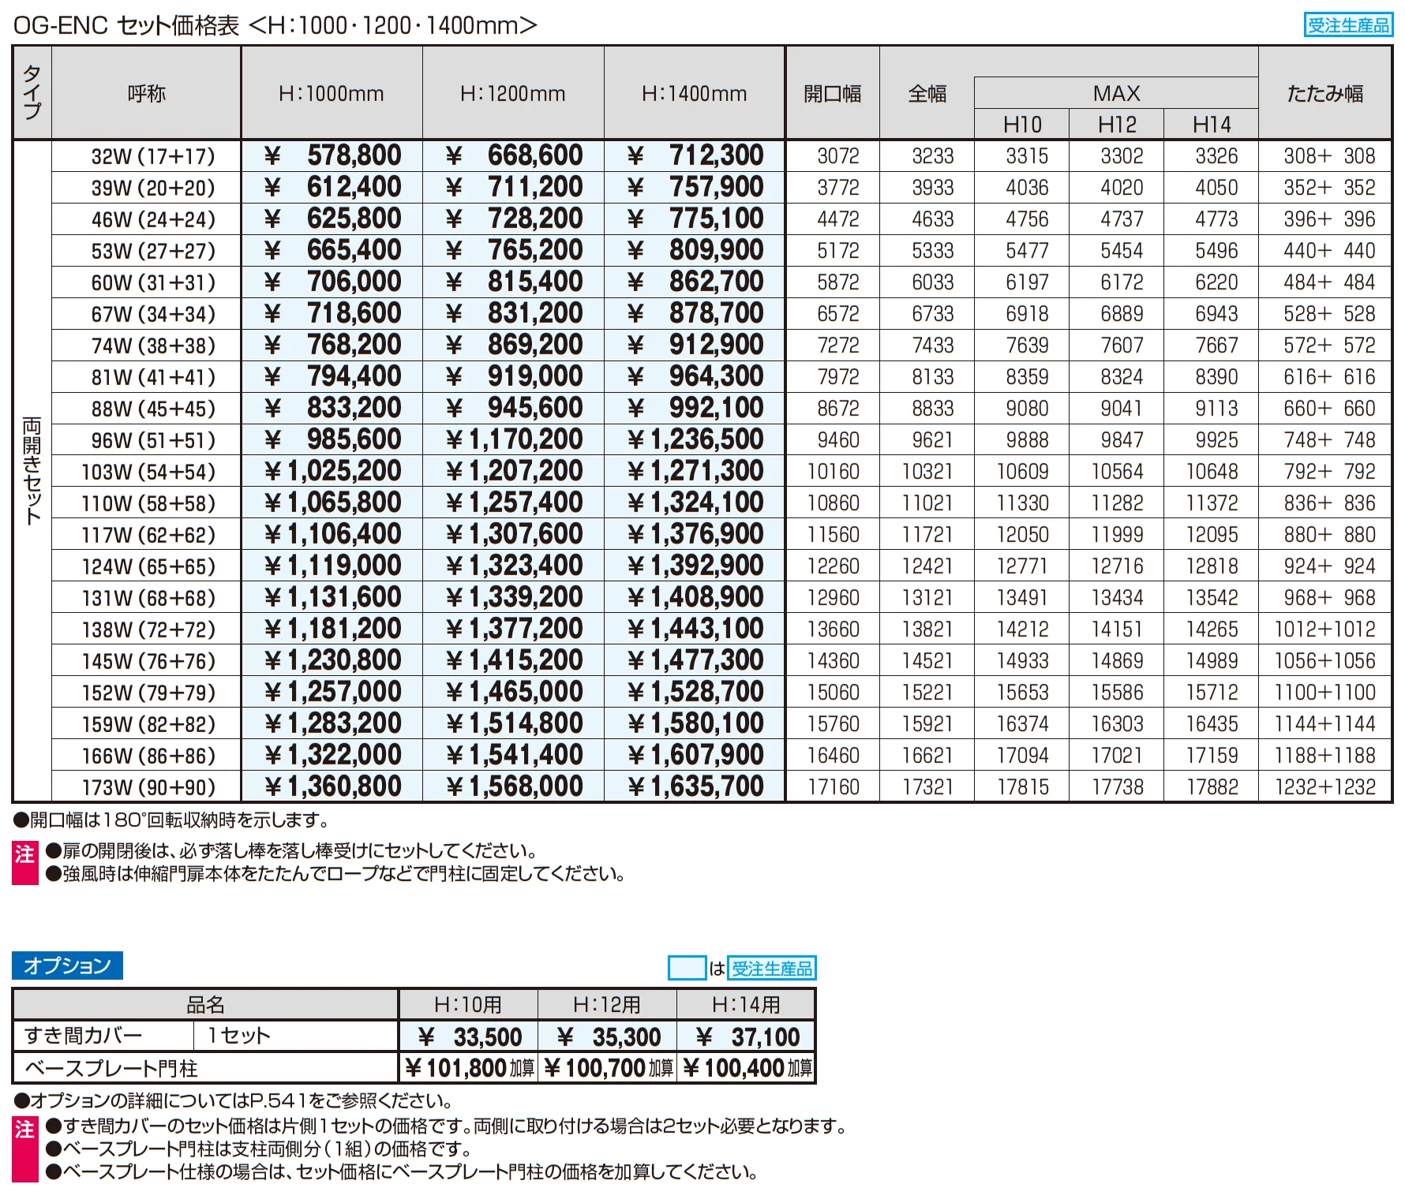Select the 138W (72+72) row label

148,629
